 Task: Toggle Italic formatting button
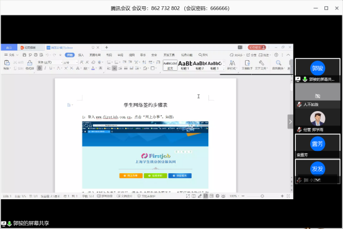pos(45,68)
